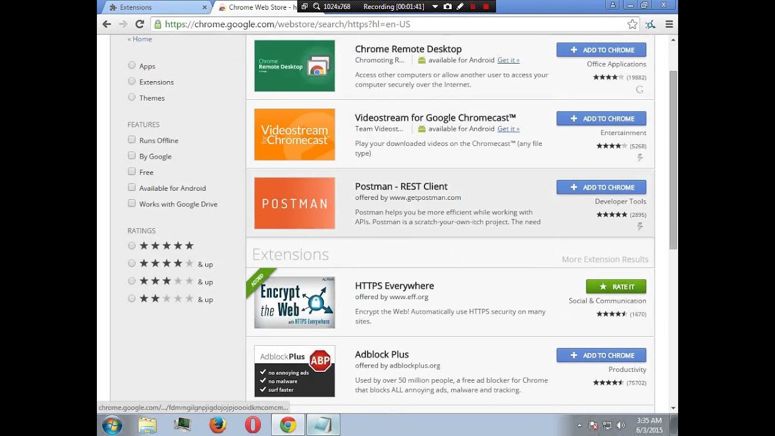This screenshot has height=436, width=775.
Task: Click the recorder magnifier zoom icon
Action: (x=317, y=7)
